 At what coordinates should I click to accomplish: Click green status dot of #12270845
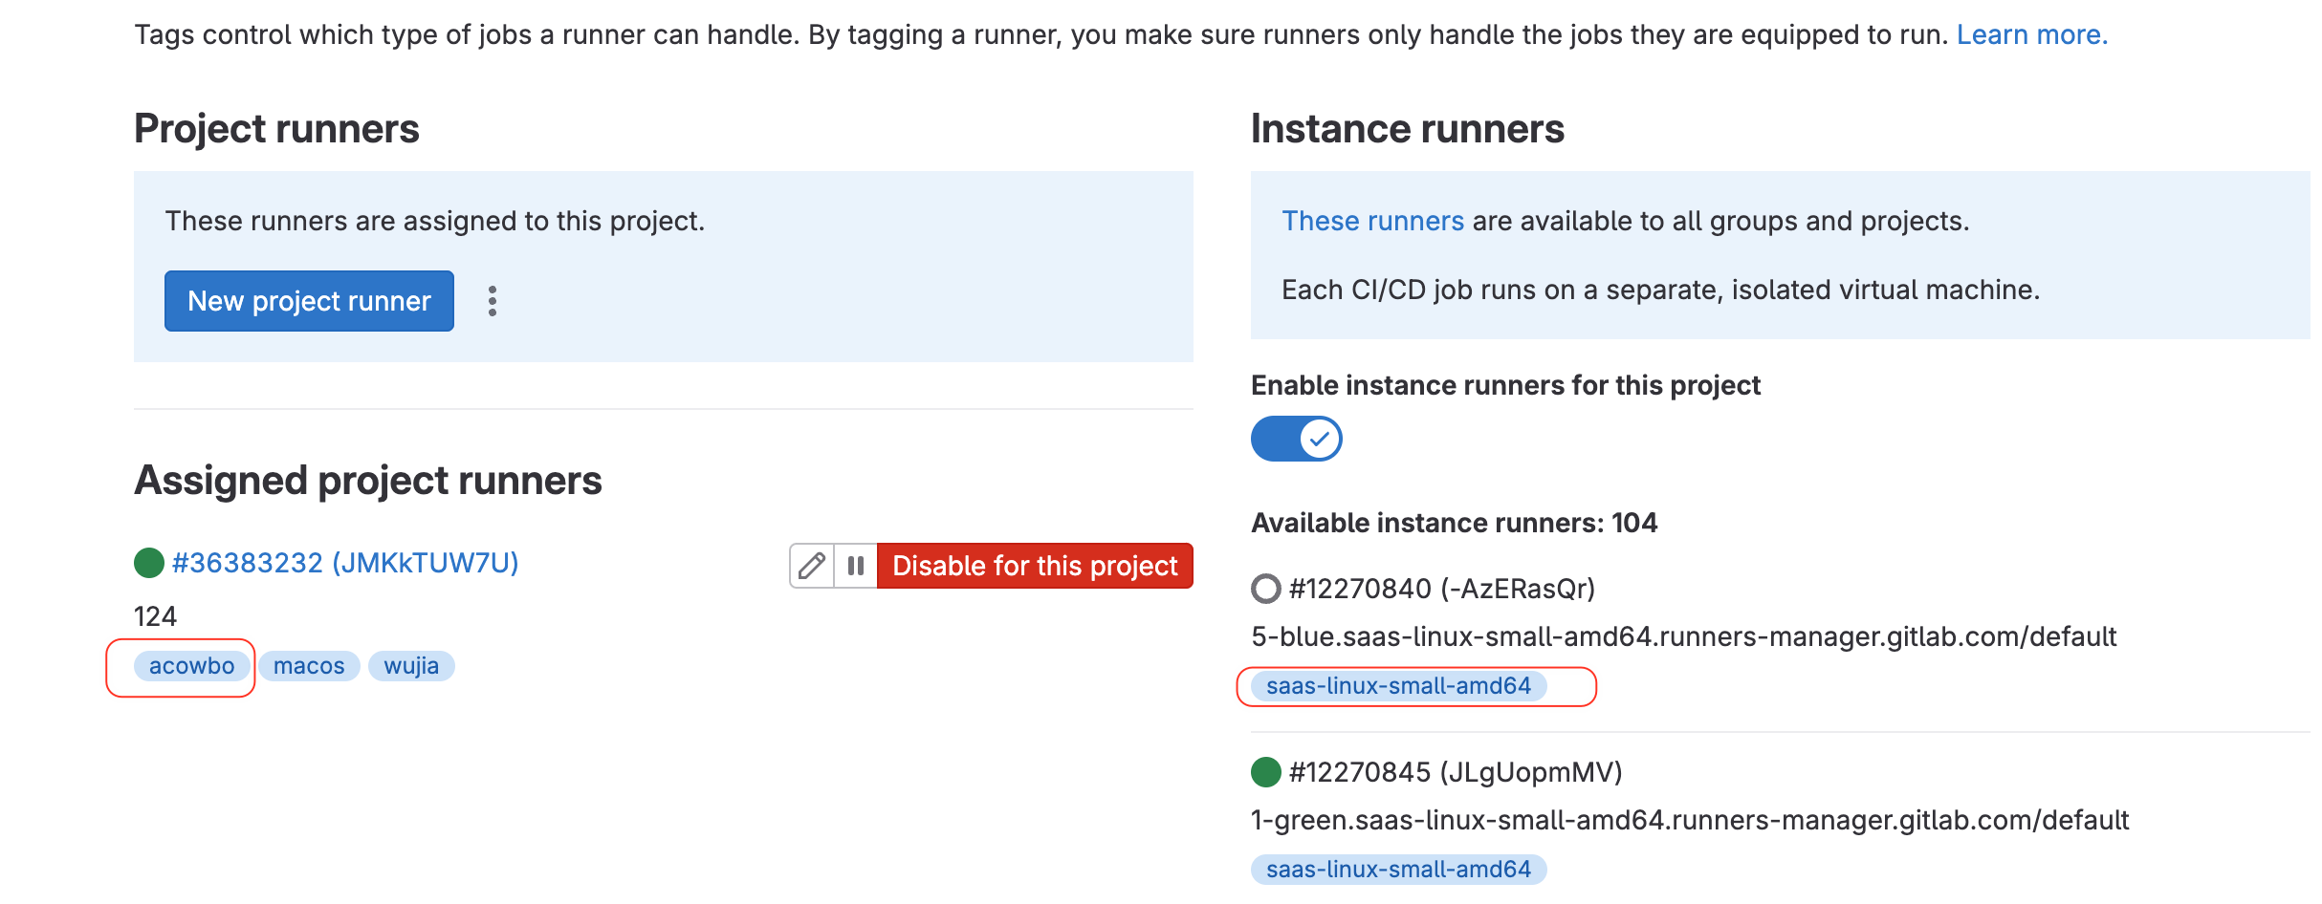(x=1266, y=772)
